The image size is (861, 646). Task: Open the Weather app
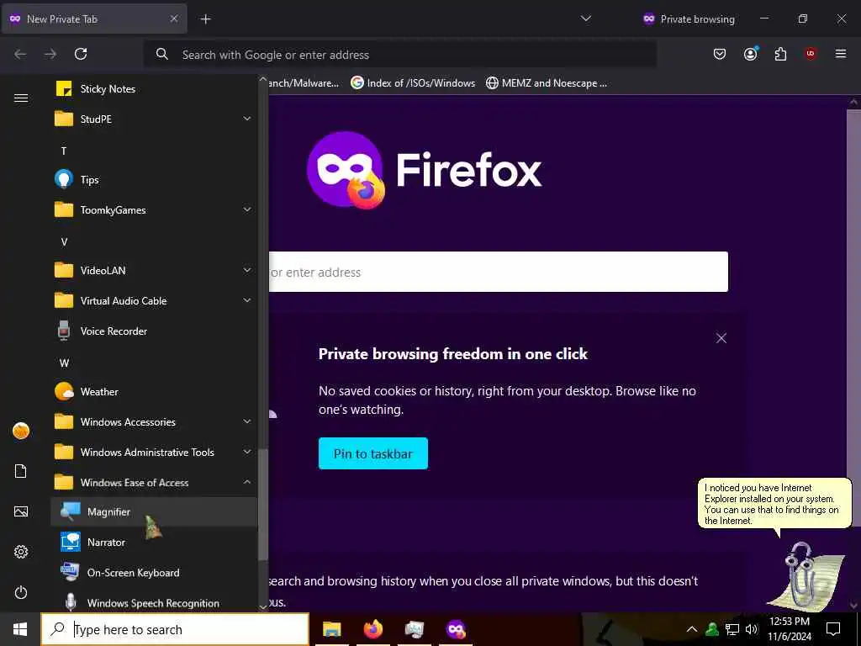point(154,392)
